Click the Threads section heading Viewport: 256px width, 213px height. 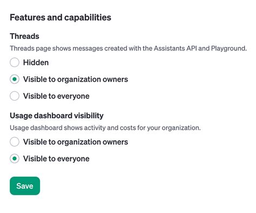[24, 36]
